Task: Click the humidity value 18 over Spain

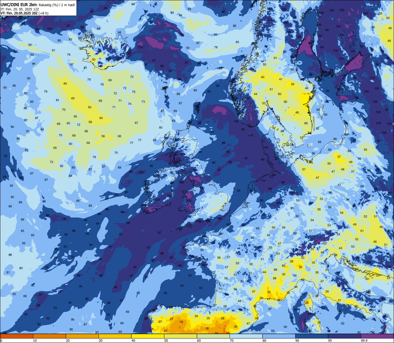Action: (207, 329)
